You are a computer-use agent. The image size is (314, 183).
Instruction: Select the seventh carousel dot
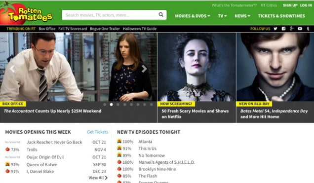[x=145, y=105]
